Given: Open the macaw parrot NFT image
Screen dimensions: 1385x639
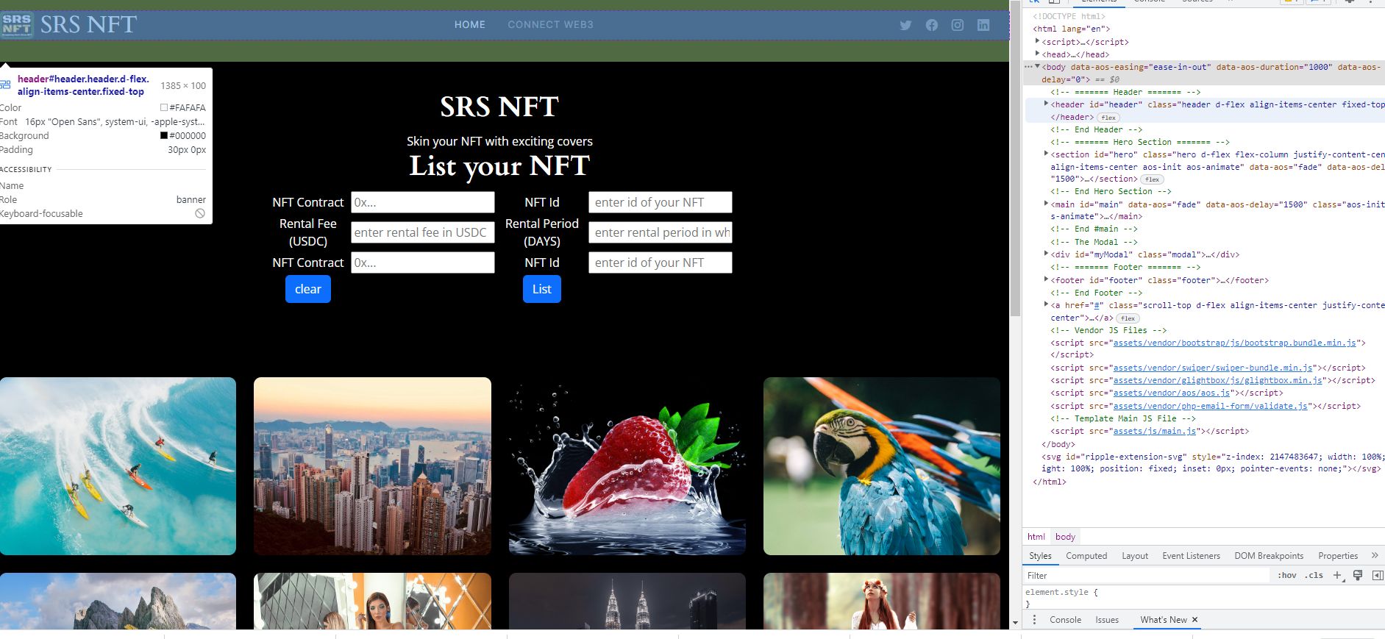Looking at the screenshot, I should [882, 466].
